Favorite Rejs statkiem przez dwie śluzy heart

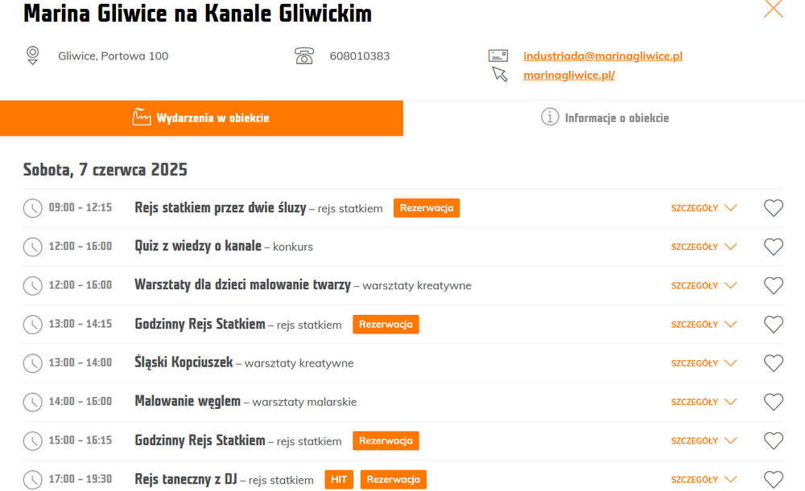773,208
